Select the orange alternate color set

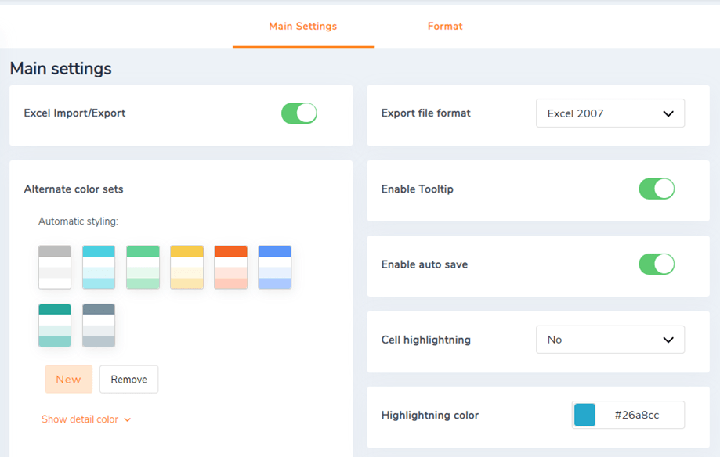tap(230, 268)
